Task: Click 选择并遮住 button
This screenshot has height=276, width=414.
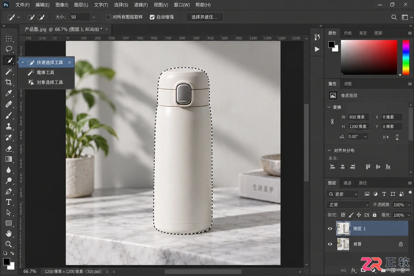Action: (x=204, y=17)
